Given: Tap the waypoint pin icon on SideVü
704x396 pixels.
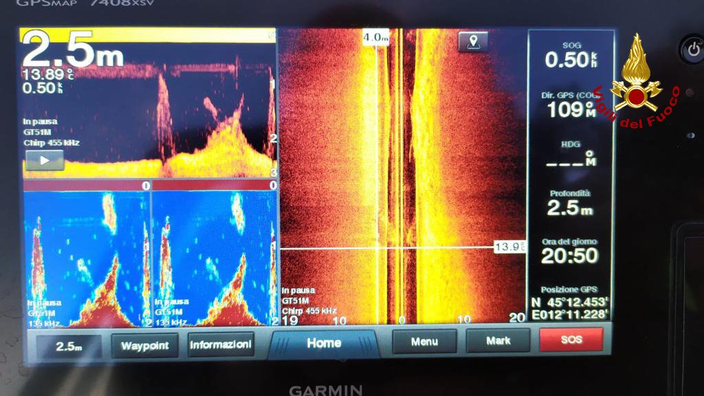Looking at the screenshot, I should (473, 42).
